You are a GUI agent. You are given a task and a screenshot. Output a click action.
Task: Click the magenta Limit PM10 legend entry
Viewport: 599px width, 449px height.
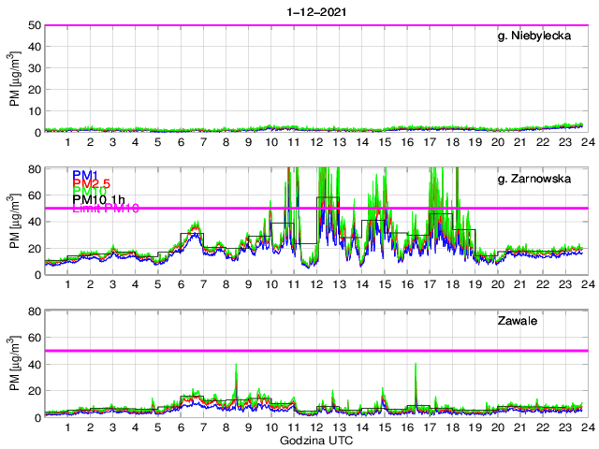coord(105,209)
